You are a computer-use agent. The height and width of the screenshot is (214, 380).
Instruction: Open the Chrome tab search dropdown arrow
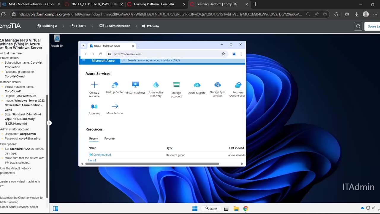[x=83, y=45]
